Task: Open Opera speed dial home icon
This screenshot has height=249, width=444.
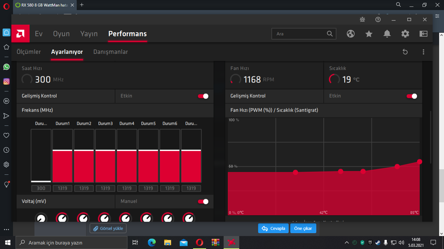Action: 6,32
